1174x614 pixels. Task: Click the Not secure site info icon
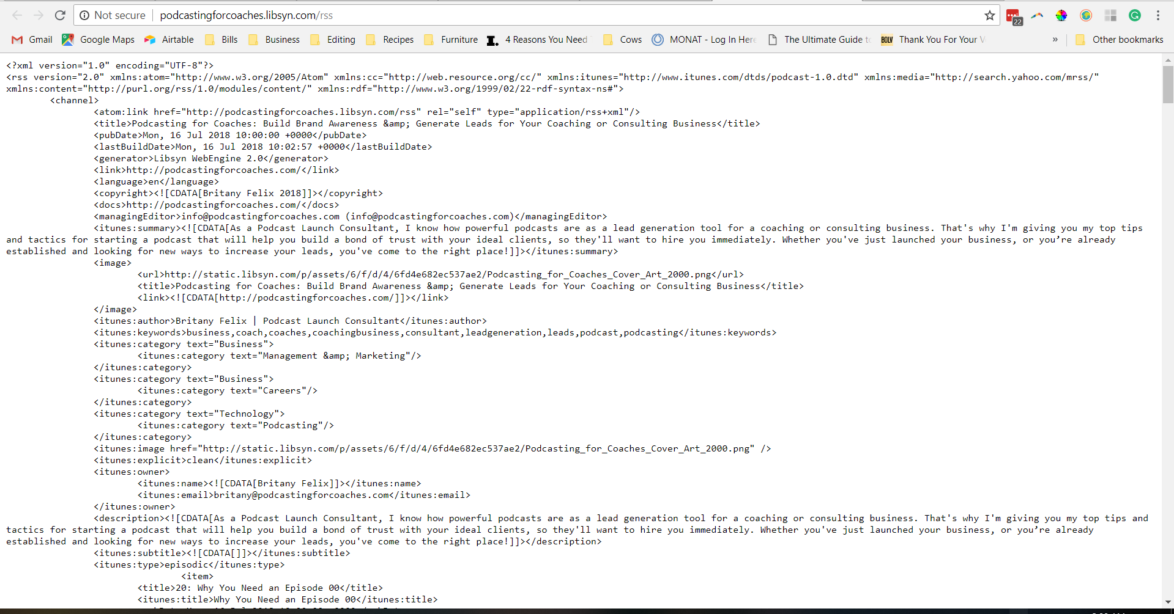(x=84, y=15)
